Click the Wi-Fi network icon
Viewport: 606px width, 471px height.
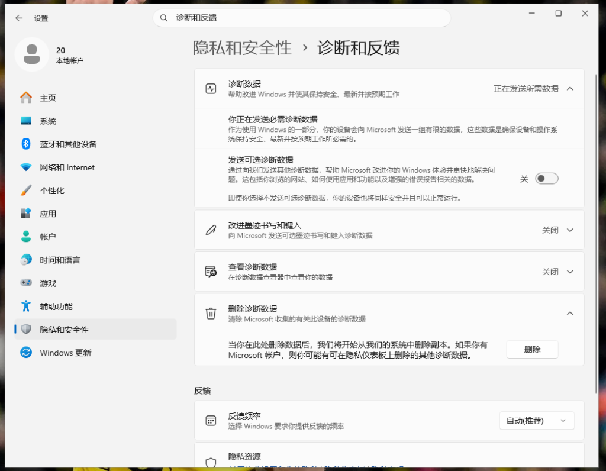pyautogui.click(x=26, y=167)
